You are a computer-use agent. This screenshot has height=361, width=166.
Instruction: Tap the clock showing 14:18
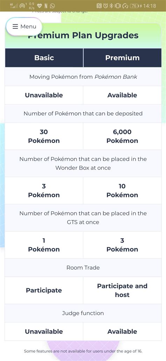(x=150, y=6)
